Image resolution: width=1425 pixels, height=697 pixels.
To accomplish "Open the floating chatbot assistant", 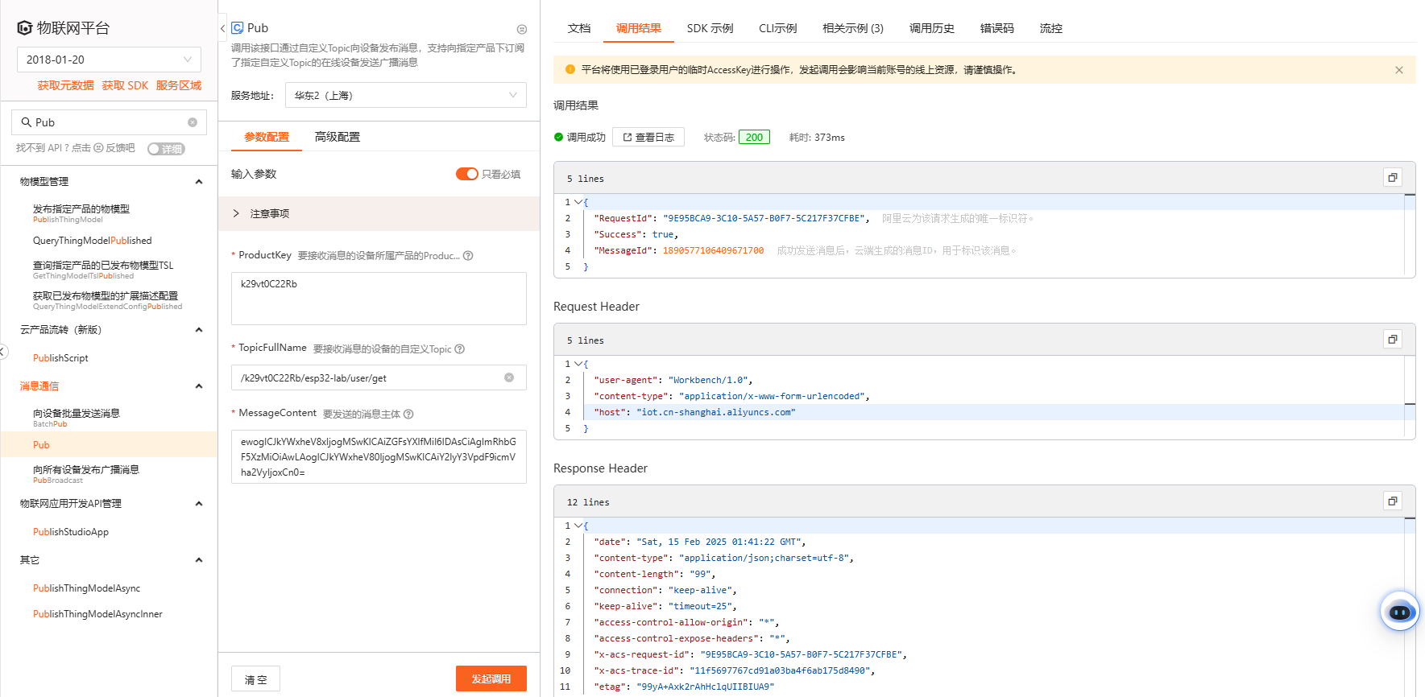I will pyautogui.click(x=1399, y=612).
